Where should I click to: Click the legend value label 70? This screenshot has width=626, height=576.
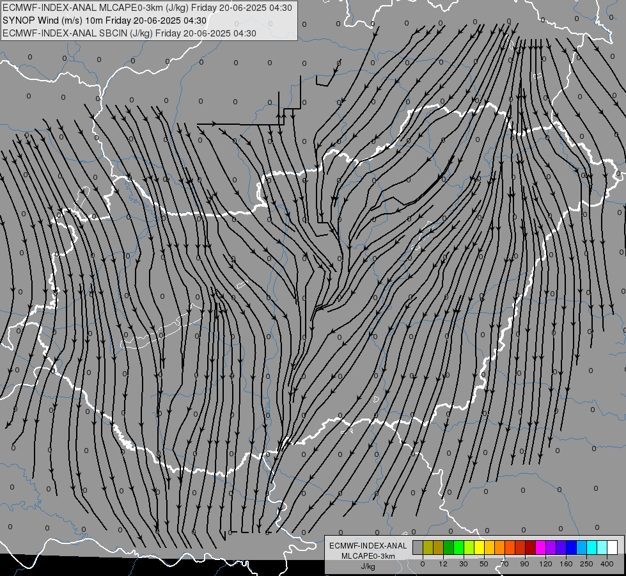pyautogui.click(x=505, y=564)
